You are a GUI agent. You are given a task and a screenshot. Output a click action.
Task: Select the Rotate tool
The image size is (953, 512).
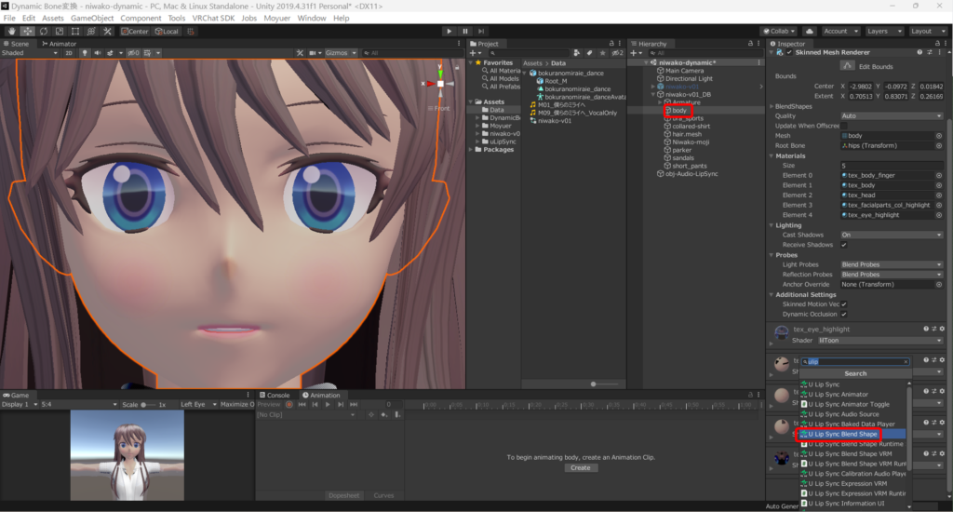(x=44, y=31)
